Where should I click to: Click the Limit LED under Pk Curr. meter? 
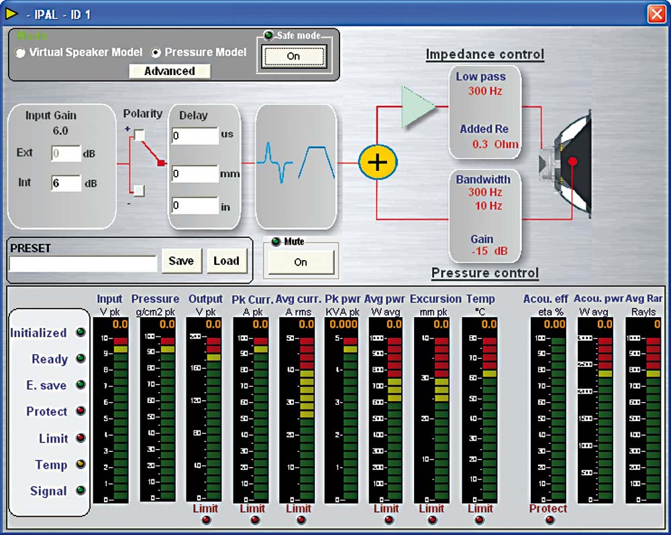[x=255, y=520]
